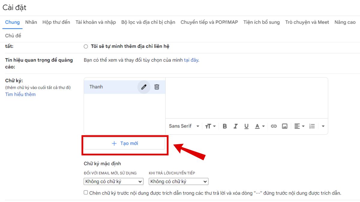Open text alignment options
Viewport: 360px width, 202px height.
point(299,126)
